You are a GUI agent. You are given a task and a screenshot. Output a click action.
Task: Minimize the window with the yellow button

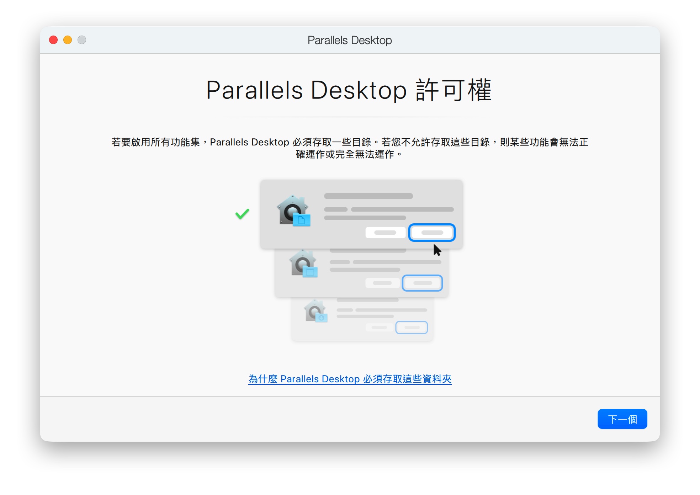pyautogui.click(x=68, y=40)
